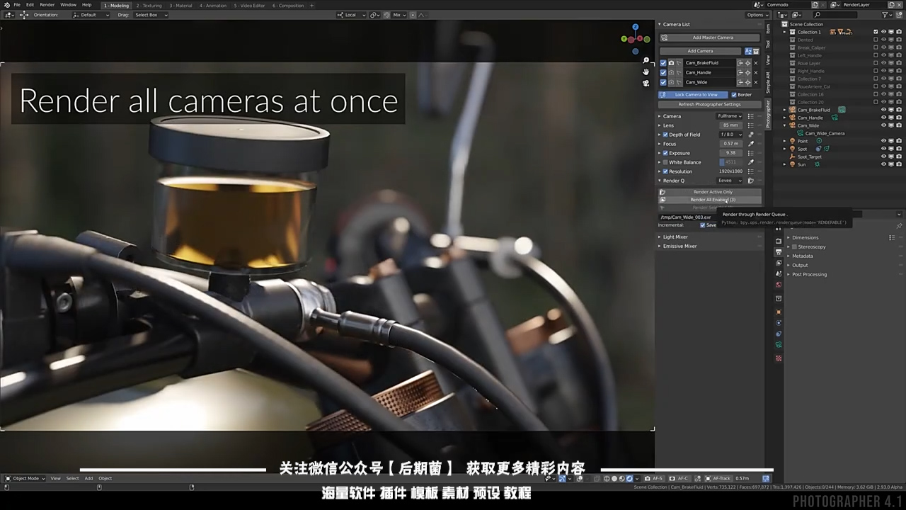This screenshot has width=906, height=510.
Task: Click the Lens 85 mm field
Action: tap(730, 125)
